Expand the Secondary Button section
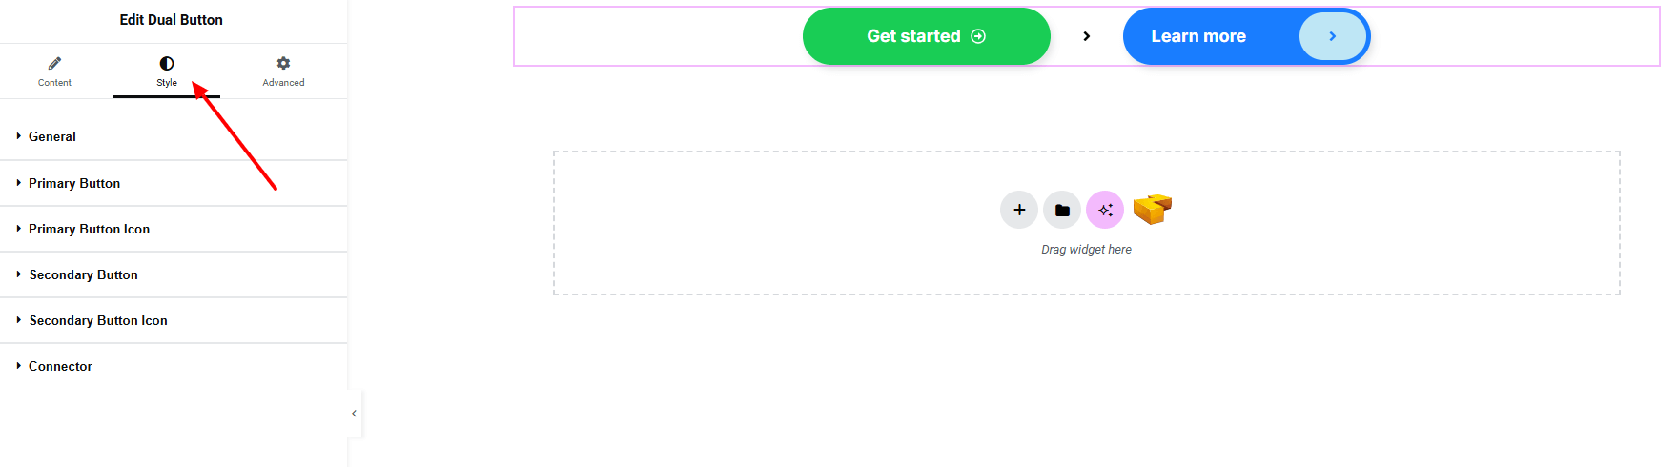Viewport: 1678px width, 467px height. point(83,274)
